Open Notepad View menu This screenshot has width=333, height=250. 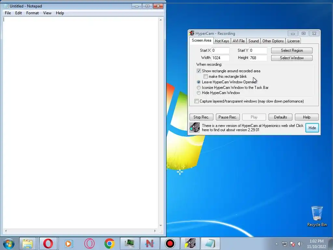pyautogui.click(x=47, y=13)
